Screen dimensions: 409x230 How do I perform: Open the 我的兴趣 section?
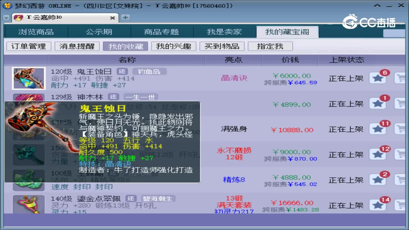point(174,46)
